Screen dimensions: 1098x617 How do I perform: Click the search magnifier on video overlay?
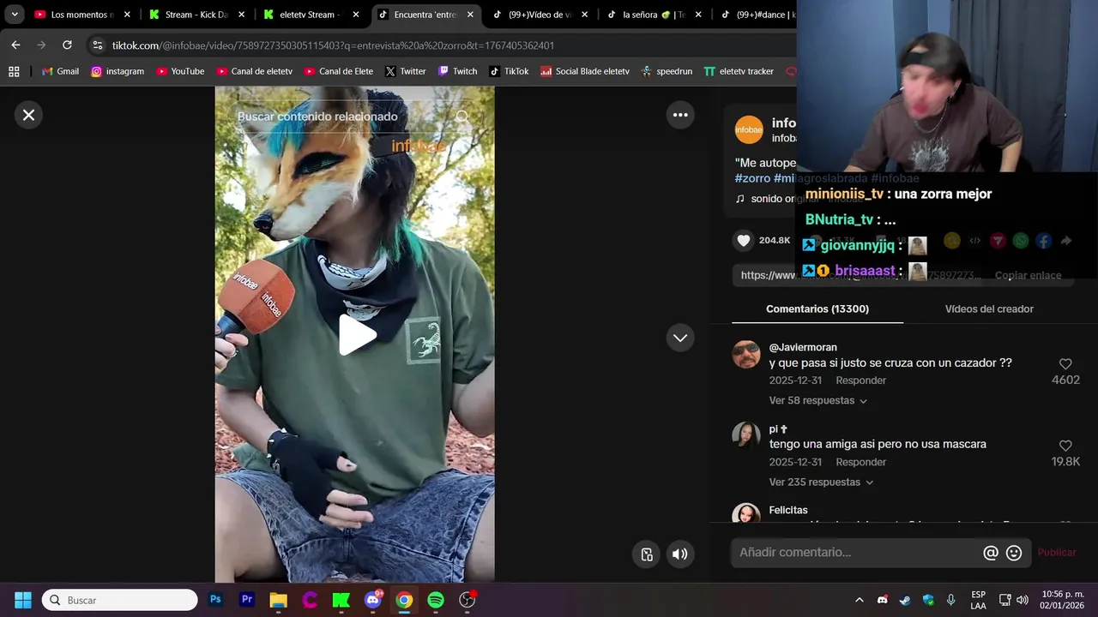point(462,117)
